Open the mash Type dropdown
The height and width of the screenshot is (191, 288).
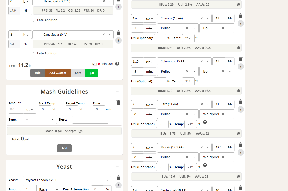pyautogui.click(x=39, y=119)
